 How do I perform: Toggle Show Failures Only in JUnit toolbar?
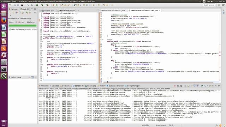(17, 13)
